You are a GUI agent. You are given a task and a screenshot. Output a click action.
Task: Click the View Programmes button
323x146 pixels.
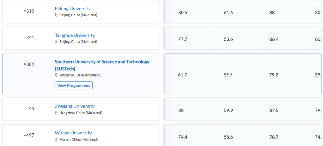[x=74, y=86]
